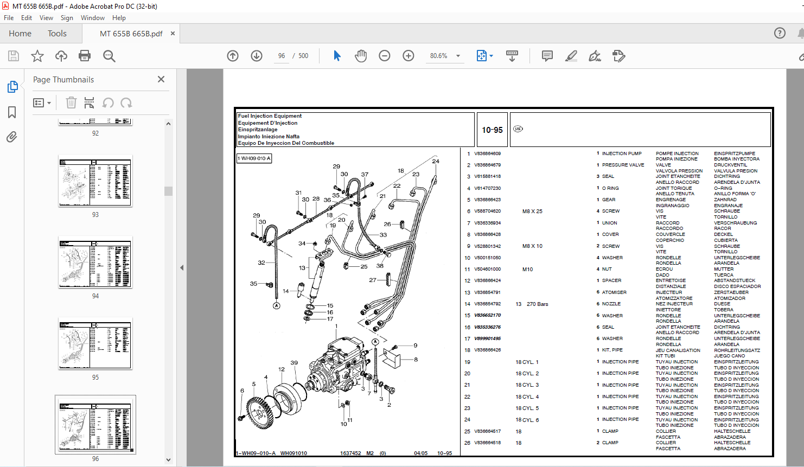
Task: Go to previous page arrow
Action: pyautogui.click(x=233, y=56)
